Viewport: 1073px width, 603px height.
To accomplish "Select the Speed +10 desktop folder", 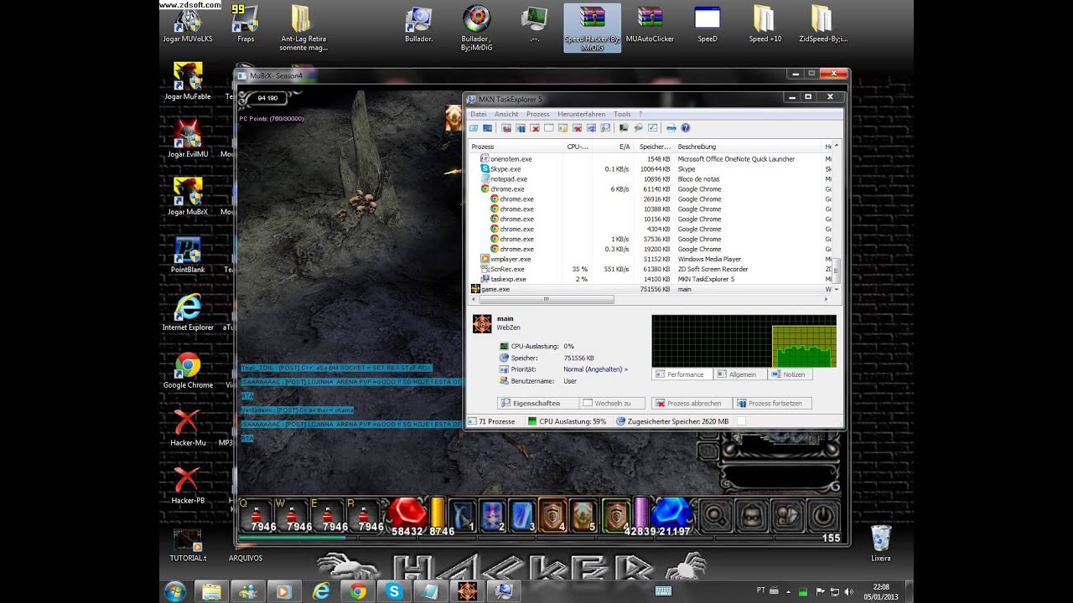I will click(765, 25).
